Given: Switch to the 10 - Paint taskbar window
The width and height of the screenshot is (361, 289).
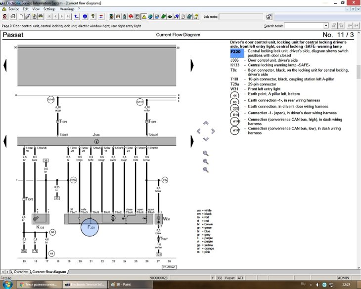Looking at the screenshot, I should point(131,285).
